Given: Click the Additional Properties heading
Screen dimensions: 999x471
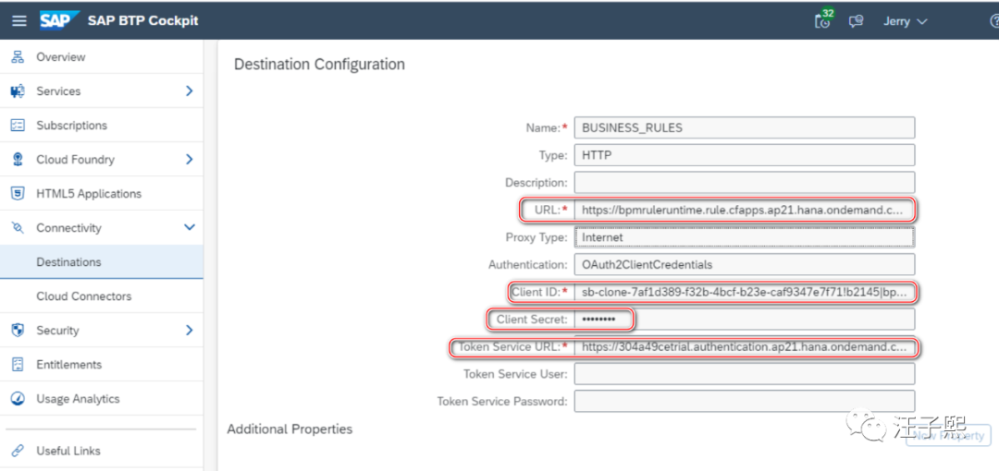Looking at the screenshot, I should point(290,429).
